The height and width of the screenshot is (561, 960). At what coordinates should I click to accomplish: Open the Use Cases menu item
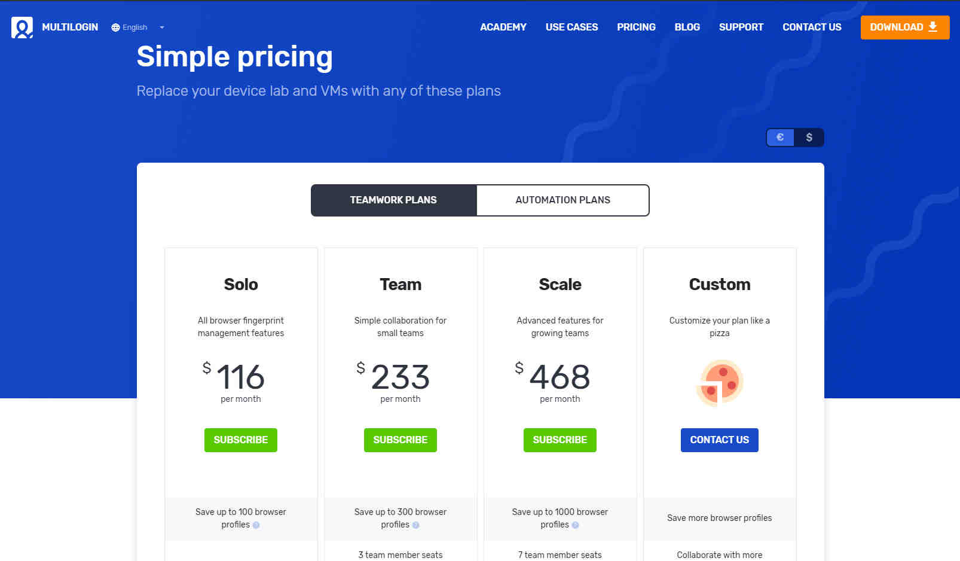(x=571, y=28)
